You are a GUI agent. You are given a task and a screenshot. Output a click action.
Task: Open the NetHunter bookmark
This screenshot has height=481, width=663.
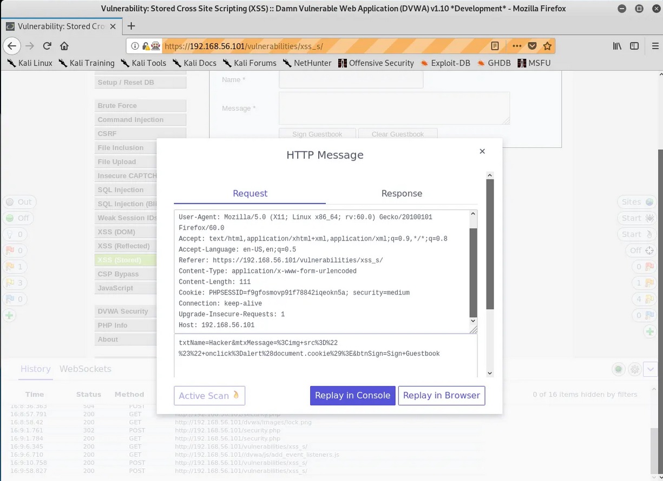(307, 63)
